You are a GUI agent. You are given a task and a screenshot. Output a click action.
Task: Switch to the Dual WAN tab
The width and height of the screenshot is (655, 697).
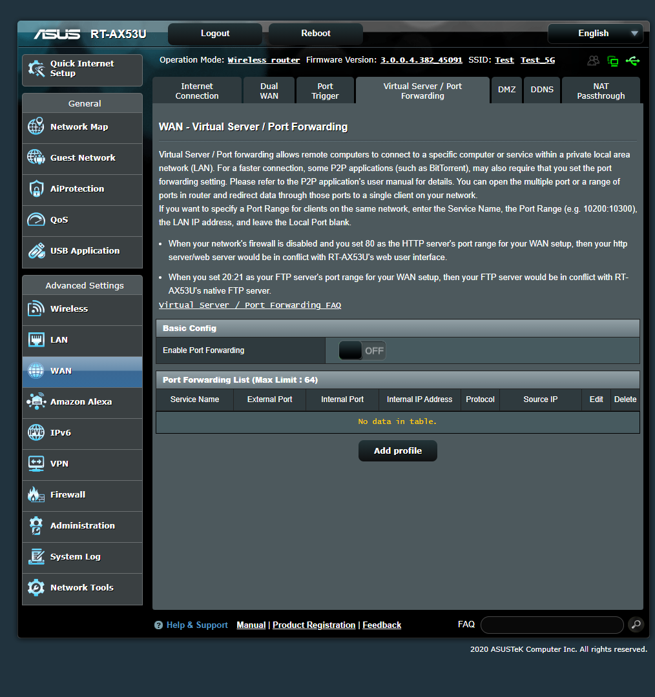point(269,91)
